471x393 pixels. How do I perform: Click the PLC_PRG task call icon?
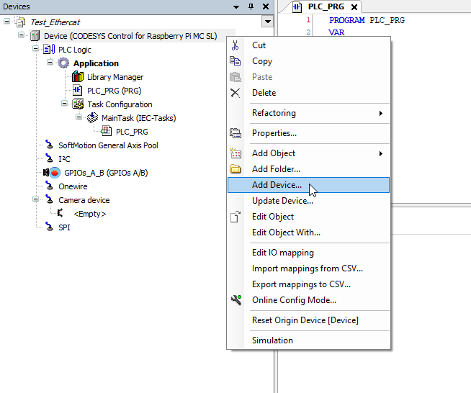107,132
